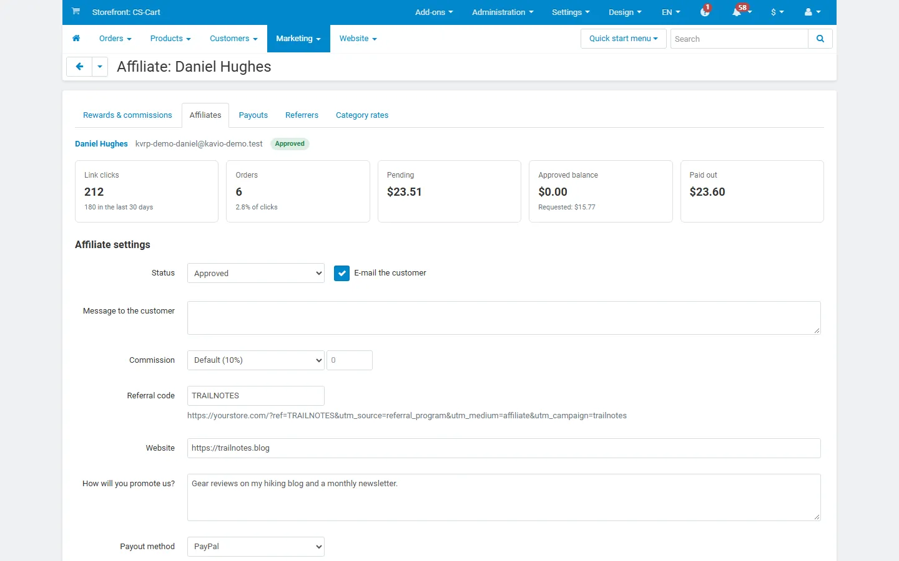The width and height of the screenshot is (899, 561).
Task: Open the Daniel Hughes profile link
Action: point(101,144)
